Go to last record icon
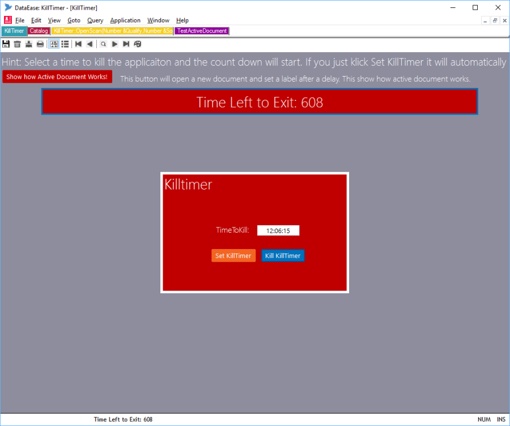Viewport: 510px width, 426px height. tap(126, 44)
